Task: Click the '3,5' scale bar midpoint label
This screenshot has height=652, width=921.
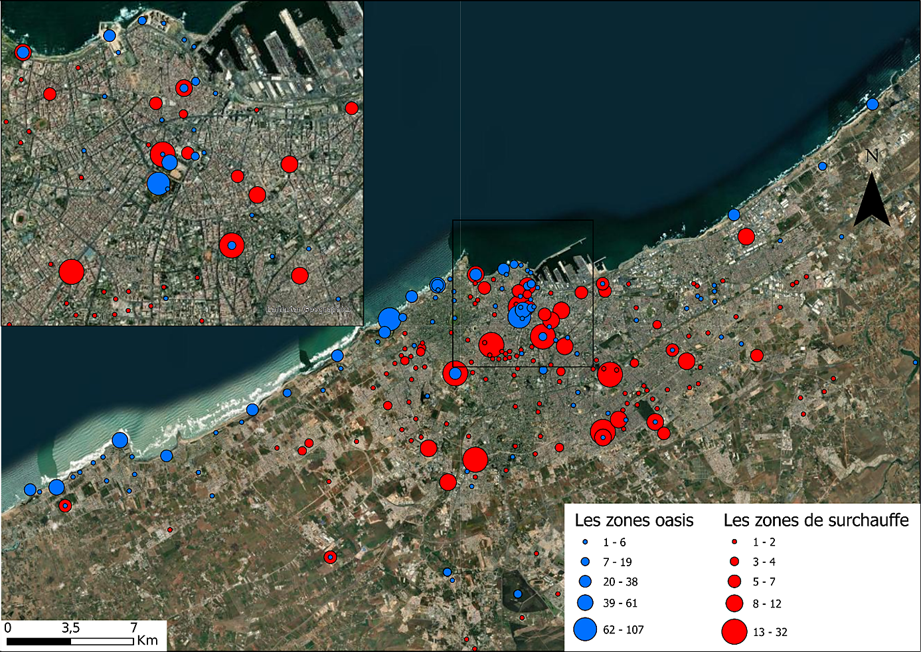Action: coord(70,628)
